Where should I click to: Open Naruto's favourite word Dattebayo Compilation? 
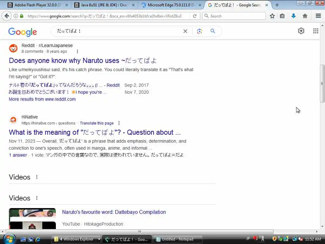click(x=114, y=212)
